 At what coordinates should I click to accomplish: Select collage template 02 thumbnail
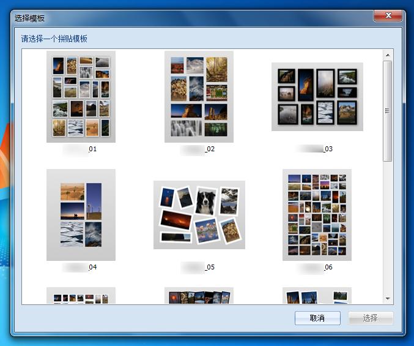click(x=199, y=97)
